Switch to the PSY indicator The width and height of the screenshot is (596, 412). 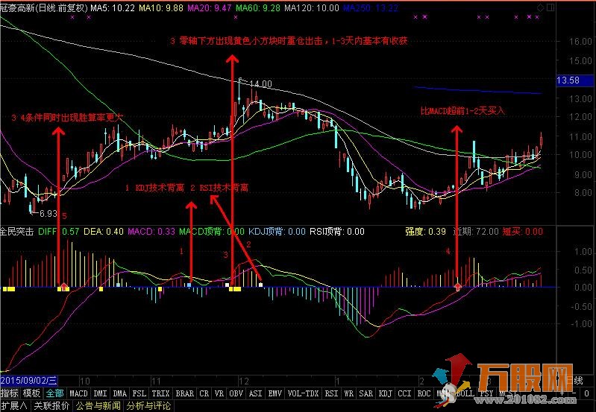point(486,393)
